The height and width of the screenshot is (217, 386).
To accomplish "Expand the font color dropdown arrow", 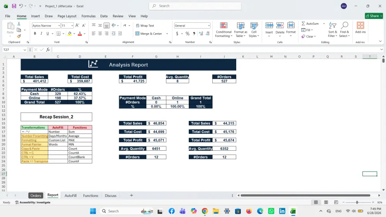I will click(85, 34).
